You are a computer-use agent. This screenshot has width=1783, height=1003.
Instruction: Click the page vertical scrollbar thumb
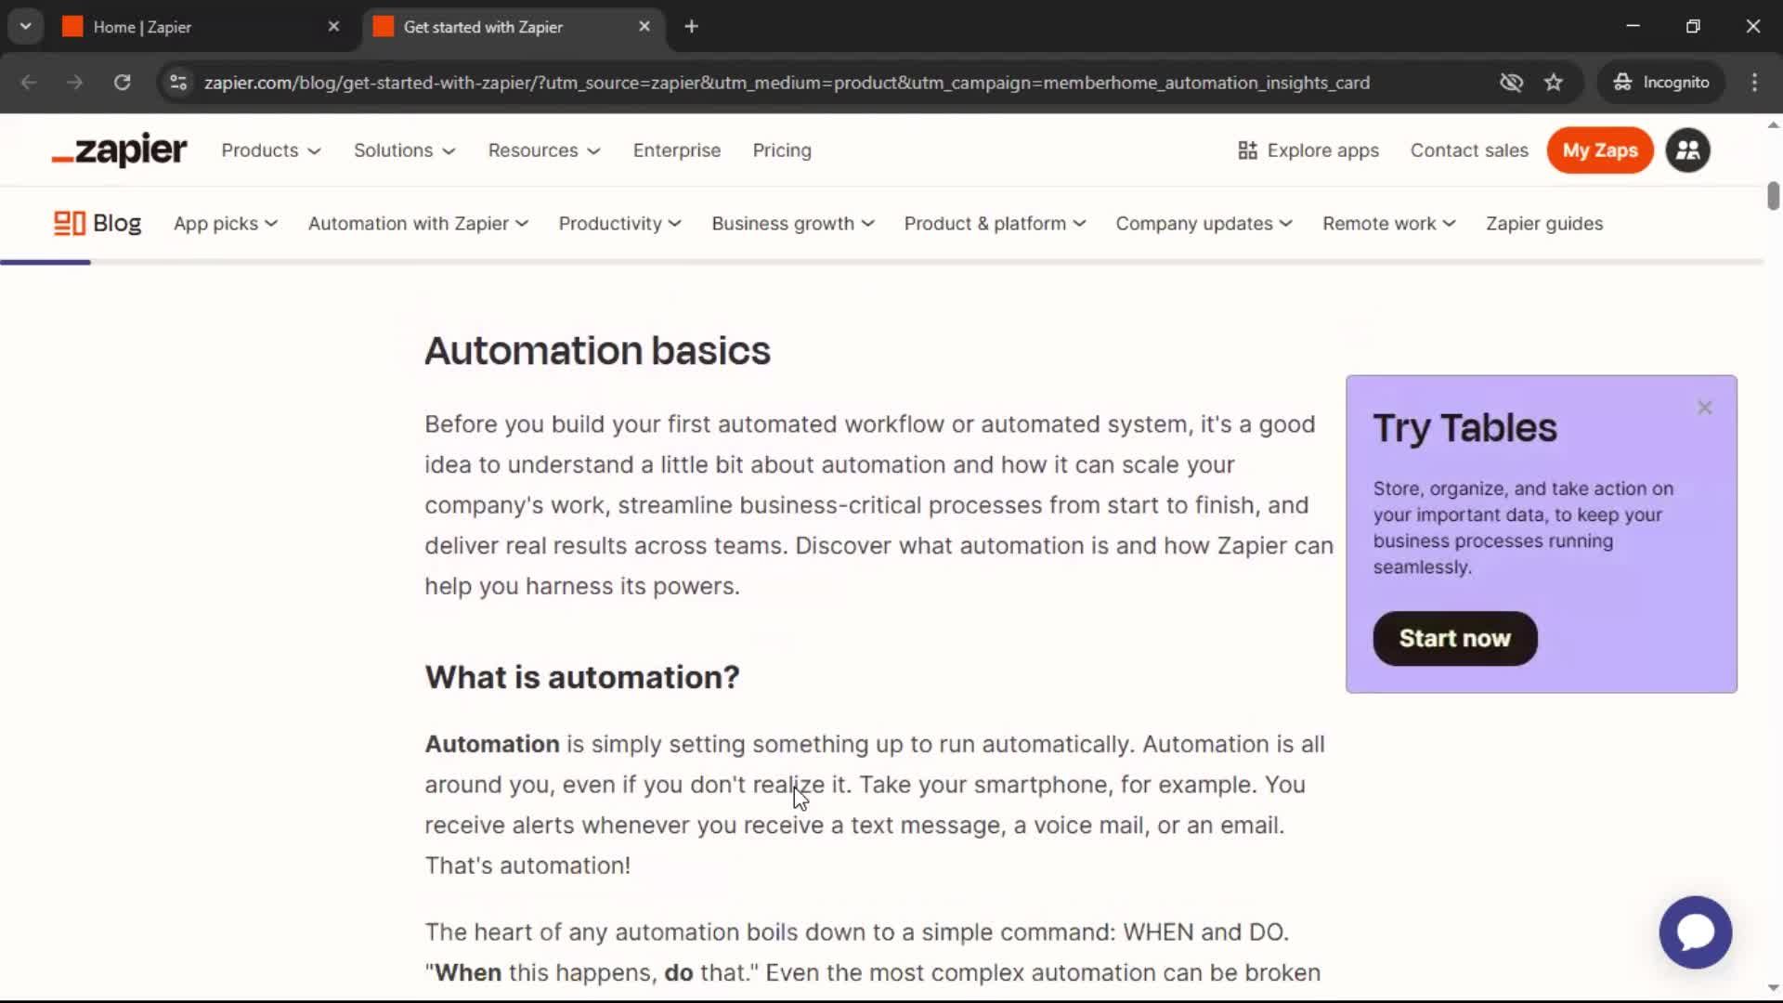1773,195
